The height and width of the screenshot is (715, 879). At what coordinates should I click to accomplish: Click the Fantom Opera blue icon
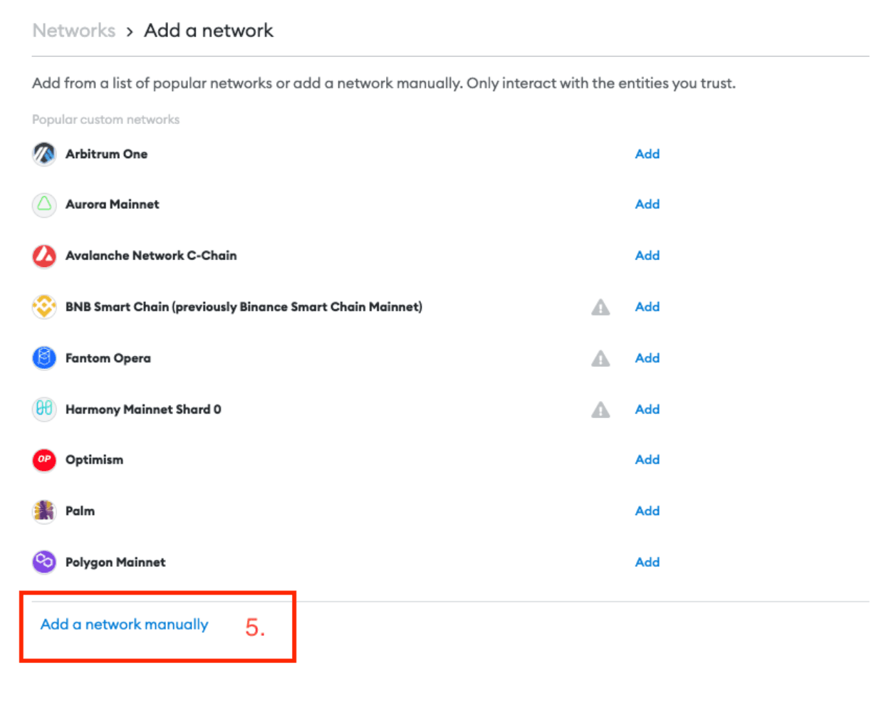[x=44, y=357]
